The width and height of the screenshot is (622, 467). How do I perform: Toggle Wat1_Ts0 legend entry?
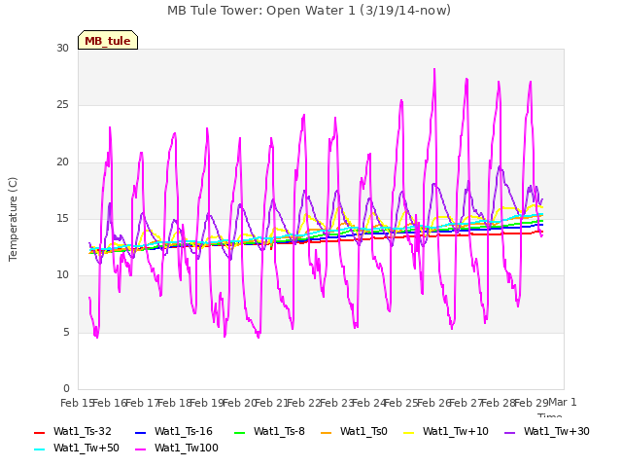354,431
